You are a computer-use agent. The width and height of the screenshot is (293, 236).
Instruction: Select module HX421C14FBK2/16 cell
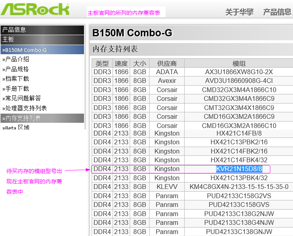(x=239, y=151)
